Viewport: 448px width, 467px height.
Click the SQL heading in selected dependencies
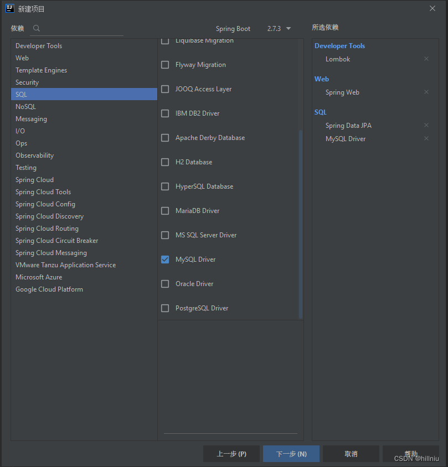[x=321, y=112]
